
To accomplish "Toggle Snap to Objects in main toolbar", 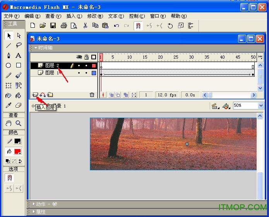I will (138, 26).
